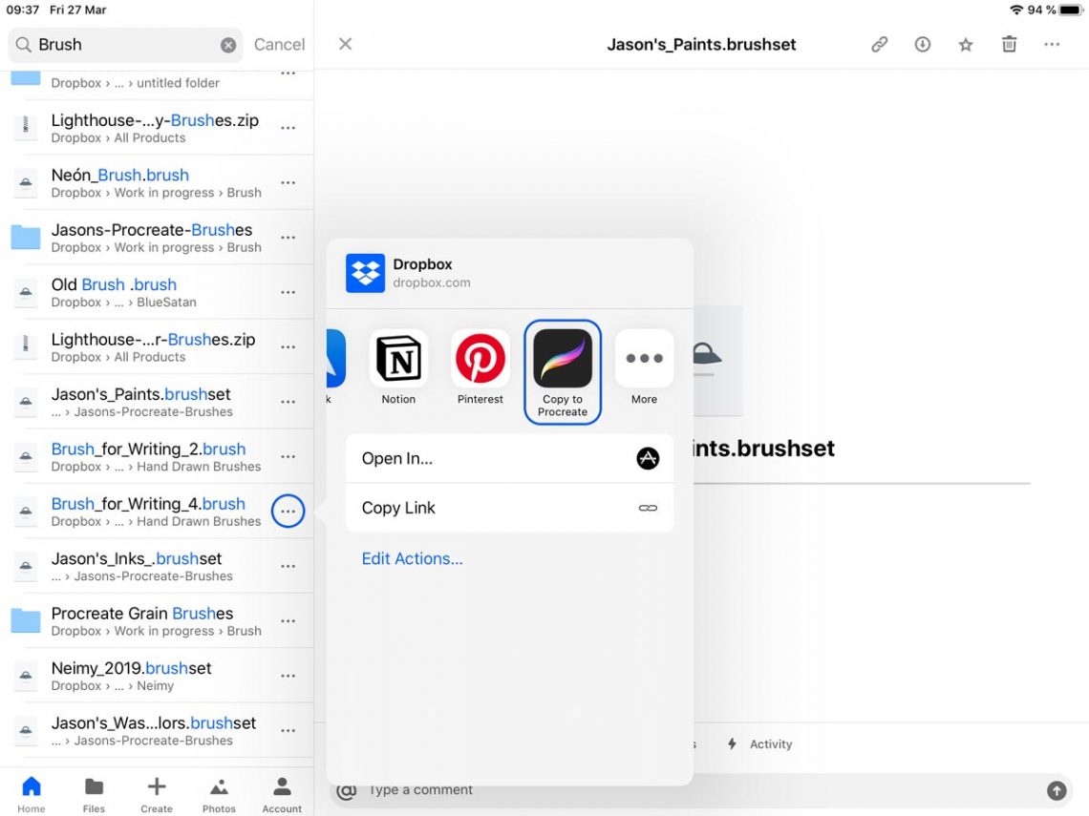
Task: Tap Create to add new content
Action: click(x=156, y=792)
